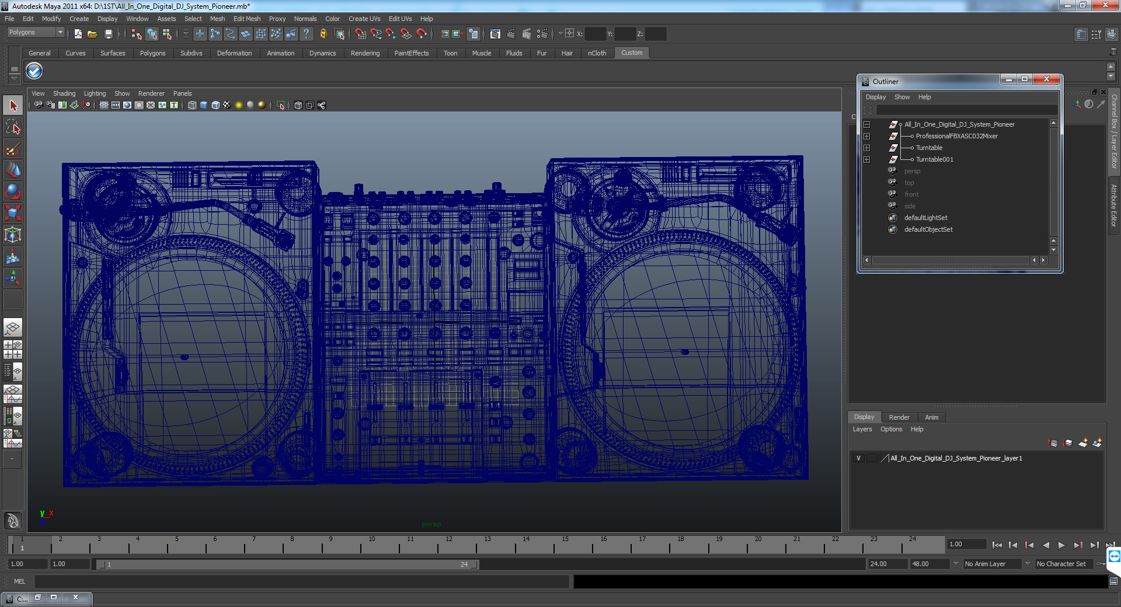Select the Soft Modification tool

click(x=13, y=256)
